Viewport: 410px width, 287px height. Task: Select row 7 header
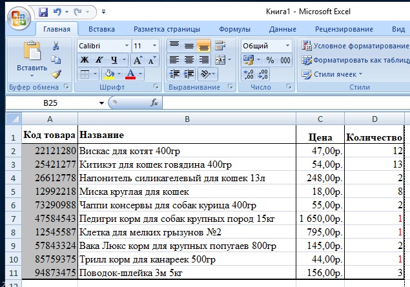pos(14,219)
